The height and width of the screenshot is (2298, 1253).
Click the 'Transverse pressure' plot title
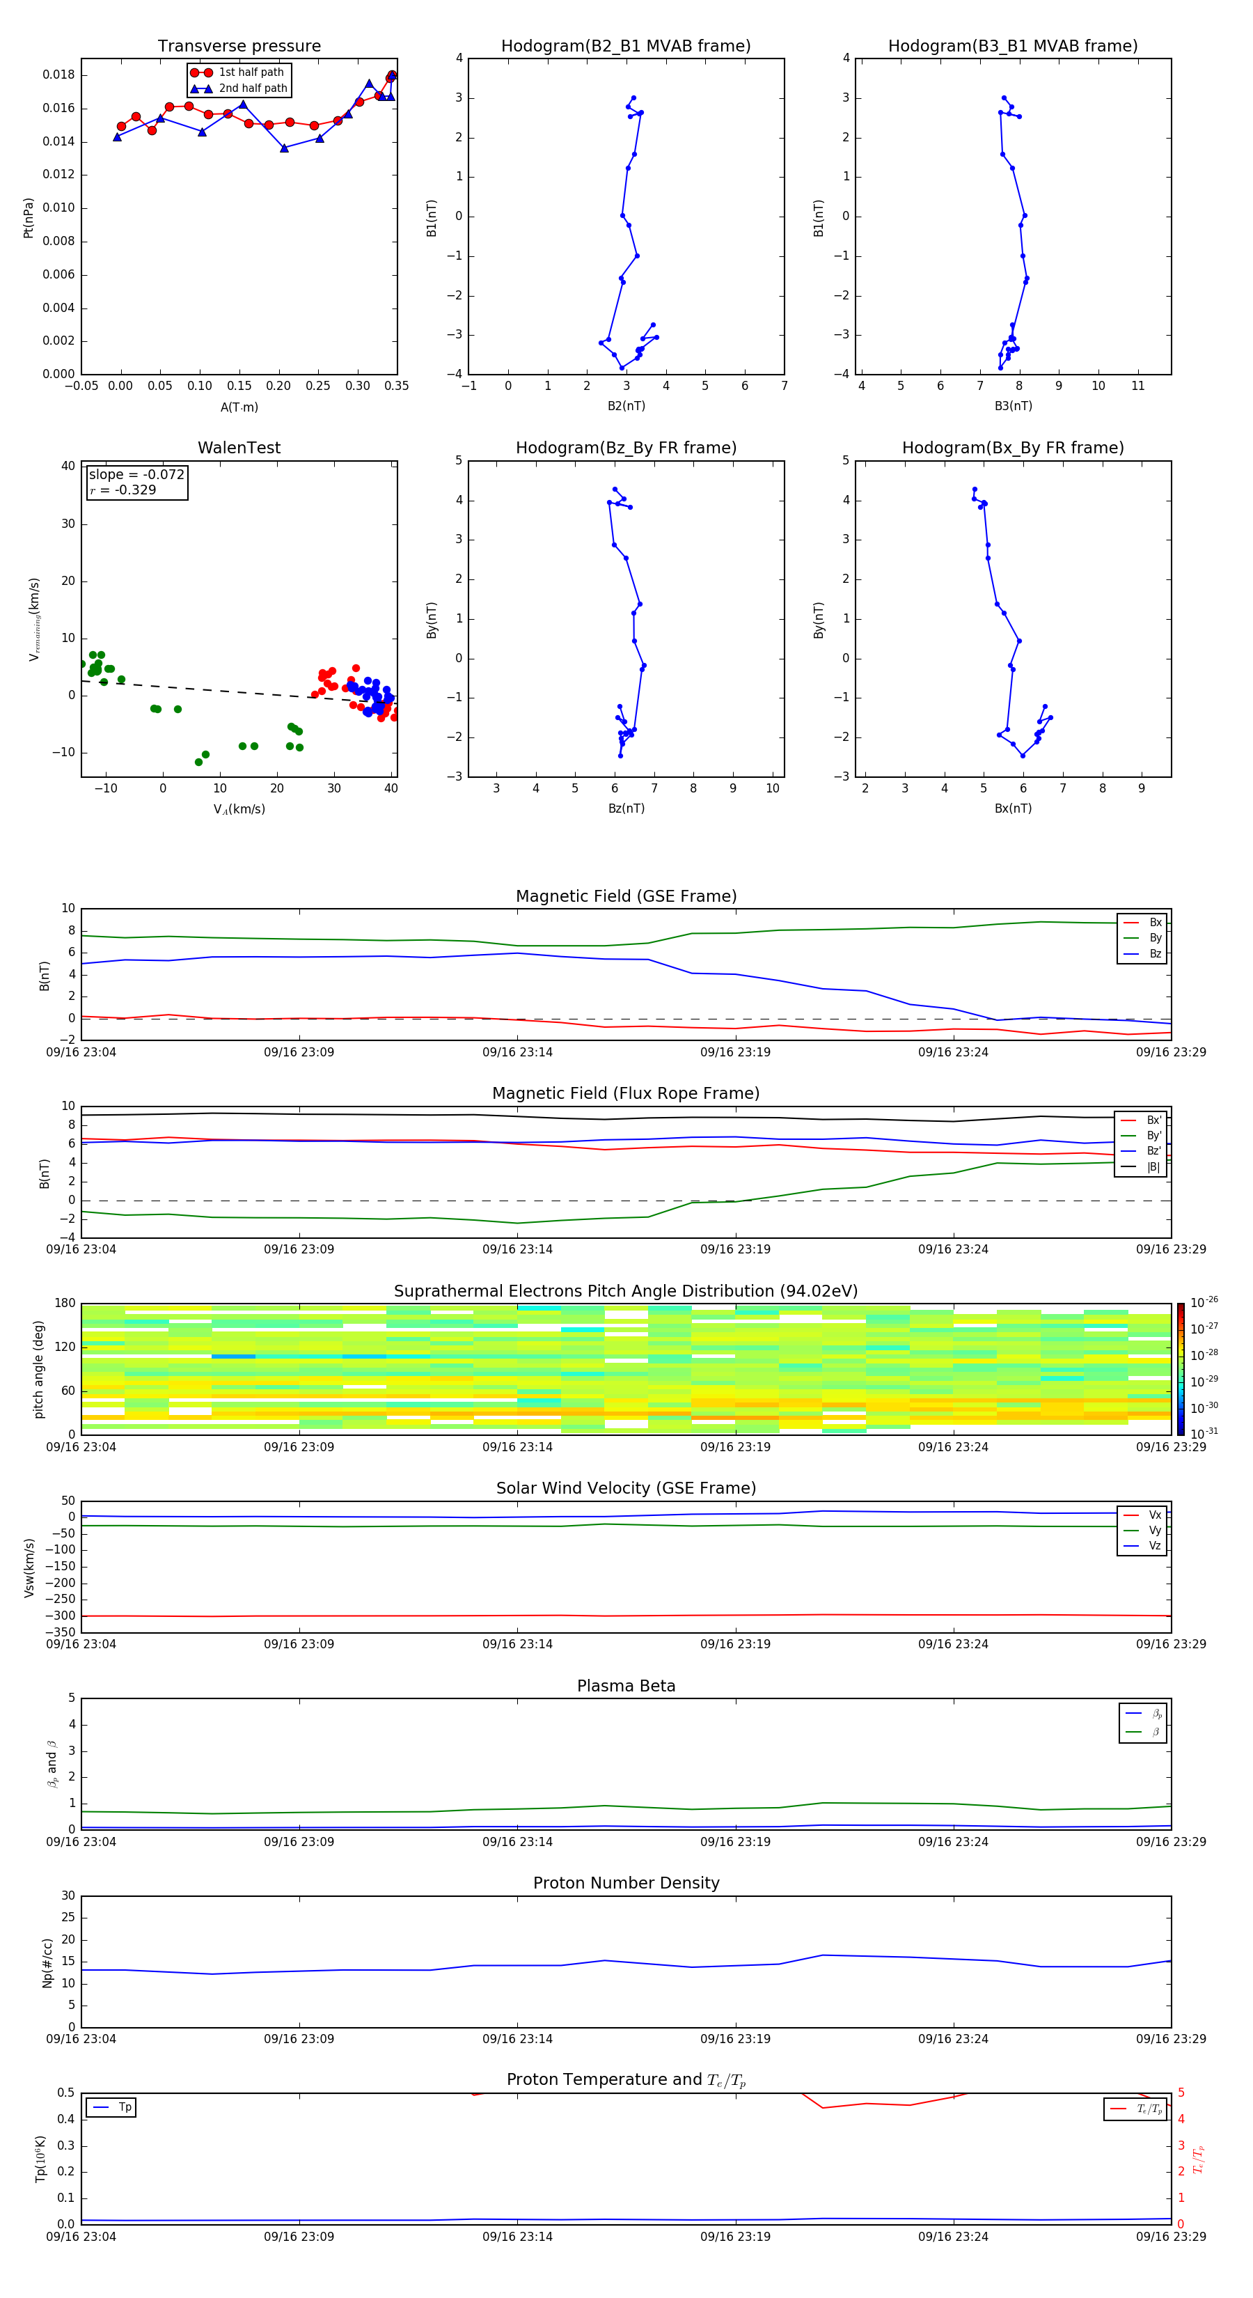(239, 47)
